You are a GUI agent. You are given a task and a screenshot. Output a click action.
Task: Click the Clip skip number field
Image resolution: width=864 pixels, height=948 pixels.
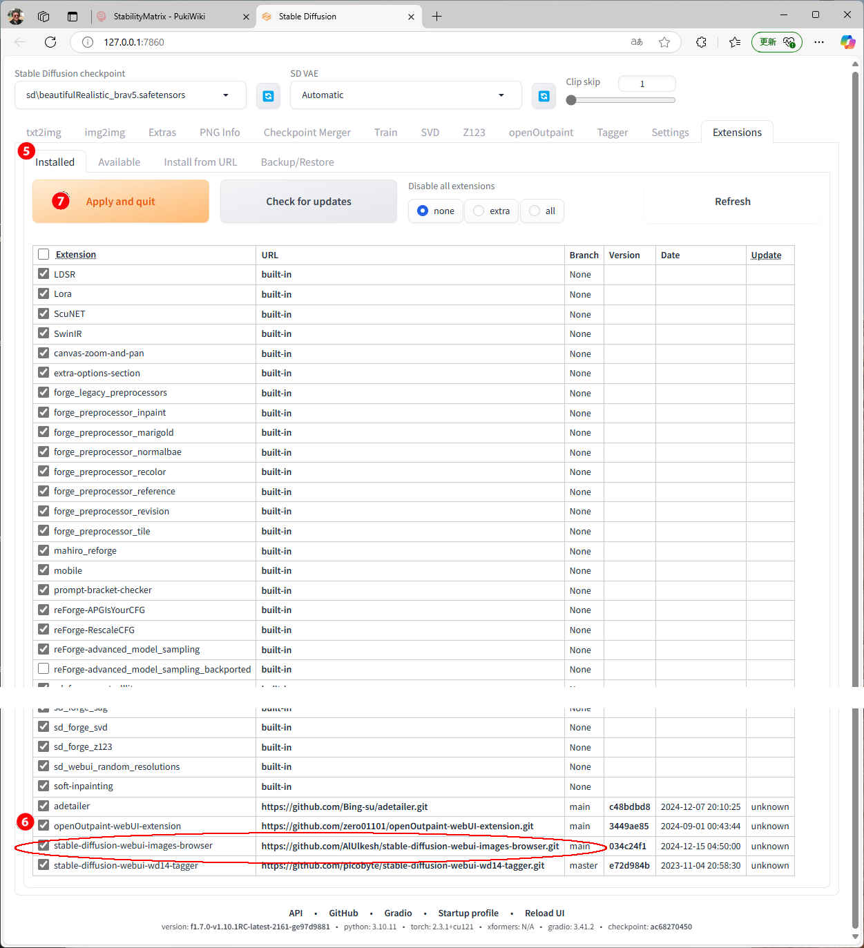pyautogui.click(x=646, y=84)
